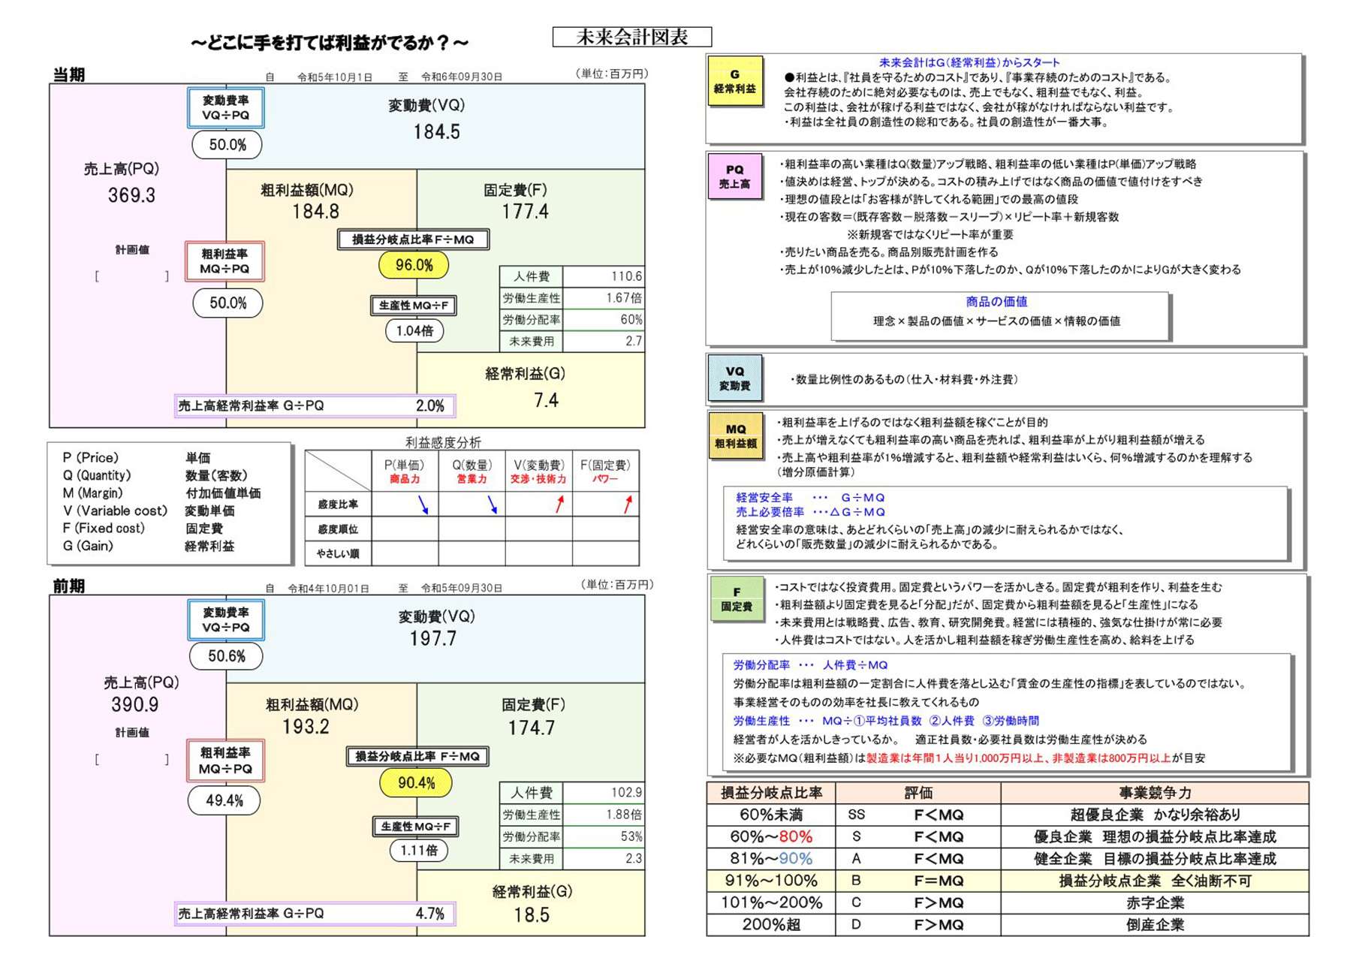Select the highlighted 91%～100% B row
Image resolution: width=1359 pixels, height=961 pixels.
tap(1006, 881)
